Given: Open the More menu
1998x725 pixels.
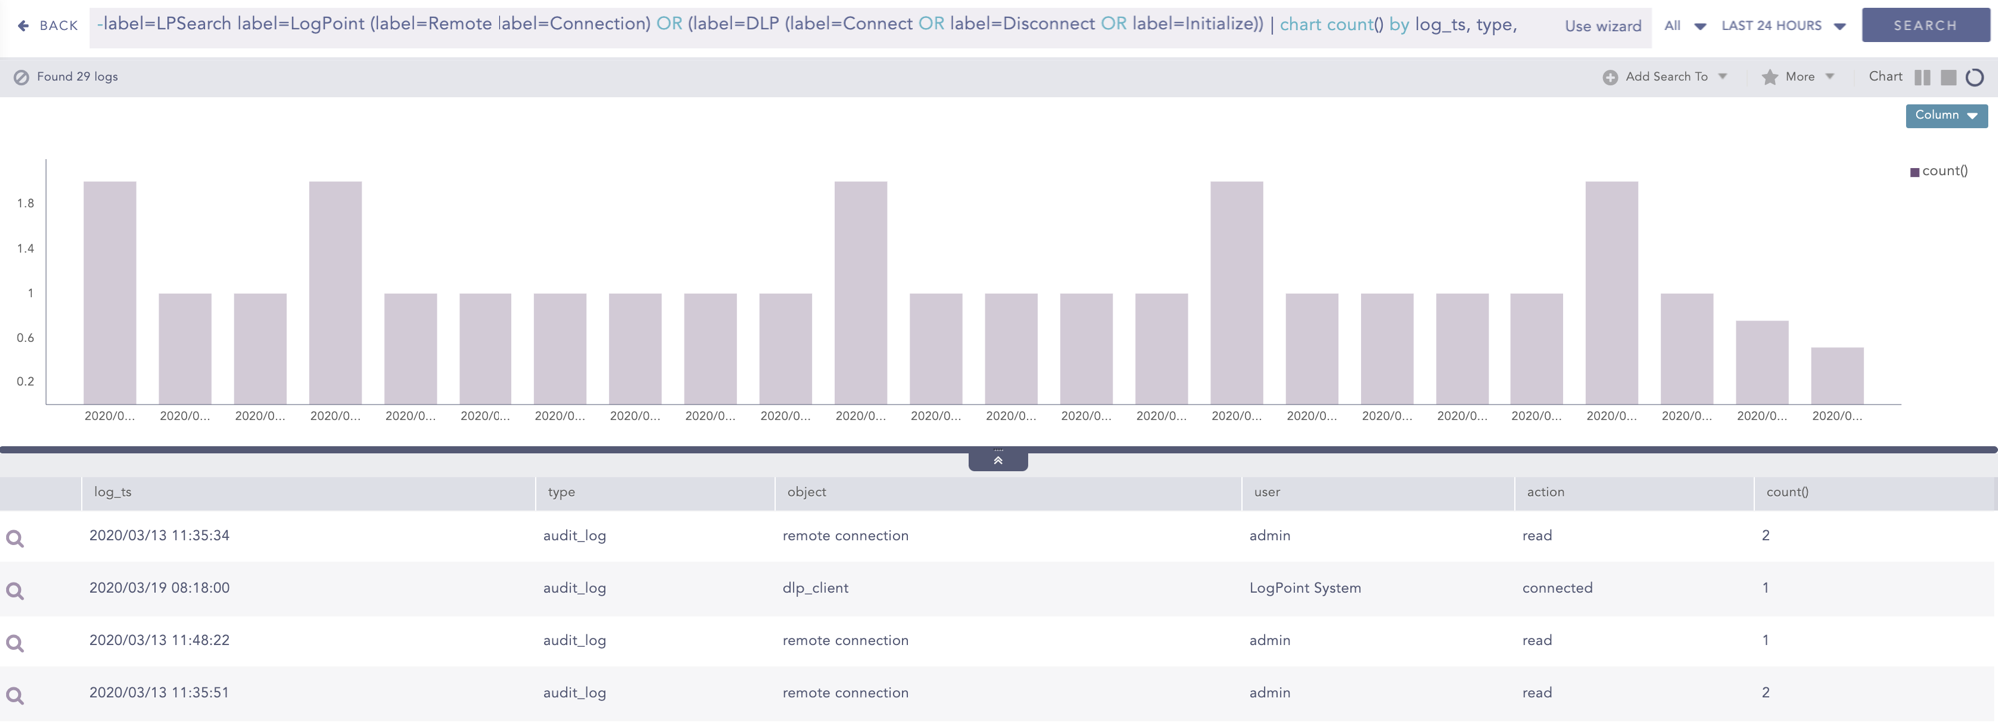Looking at the screenshot, I should (1808, 77).
